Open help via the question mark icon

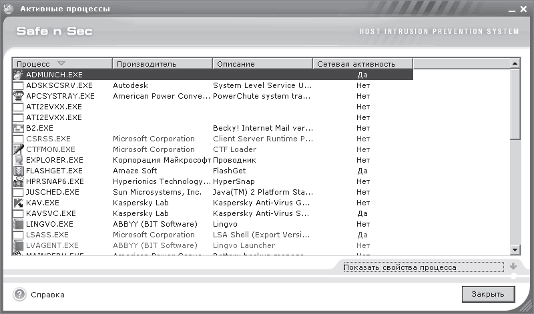(x=19, y=294)
